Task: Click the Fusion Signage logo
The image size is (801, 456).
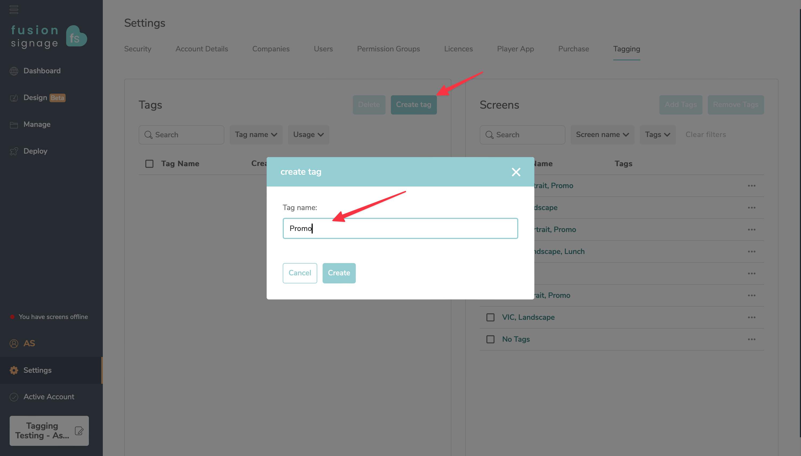Action: click(x=49, y=36)
